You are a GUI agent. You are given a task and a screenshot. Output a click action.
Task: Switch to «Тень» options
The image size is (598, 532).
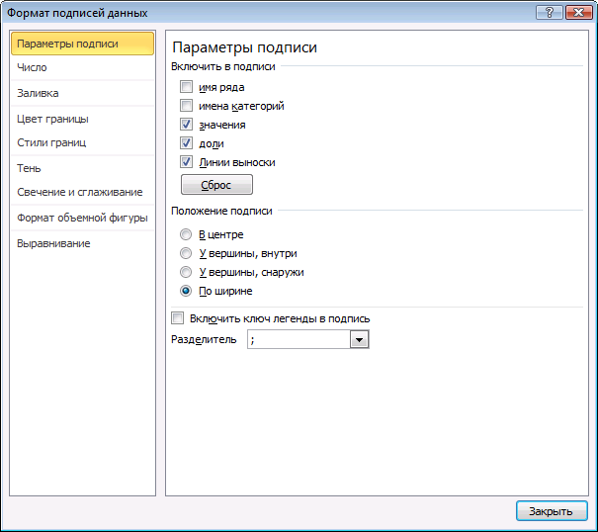82,168
